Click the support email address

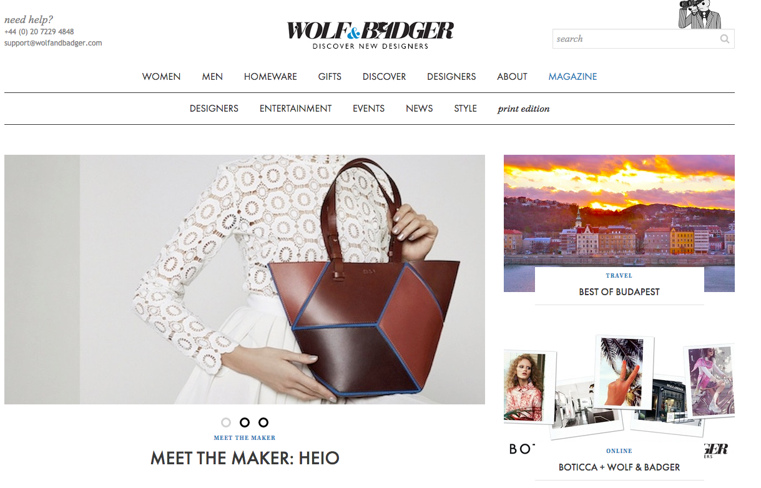[x=53, y=43]
